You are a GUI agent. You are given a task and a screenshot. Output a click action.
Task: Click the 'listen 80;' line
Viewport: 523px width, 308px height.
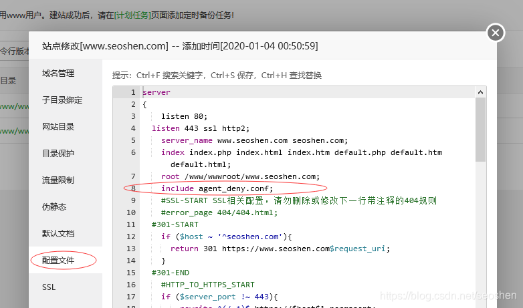coord(184,116)
